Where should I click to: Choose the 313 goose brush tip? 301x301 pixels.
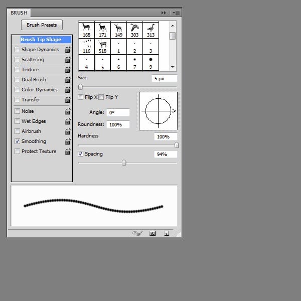[150, 30]
